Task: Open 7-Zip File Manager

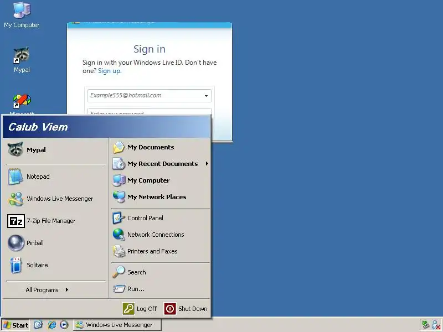Action: tap(55, 221)
